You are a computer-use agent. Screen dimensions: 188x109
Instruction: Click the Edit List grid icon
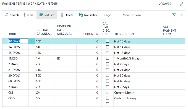(41, 15)
